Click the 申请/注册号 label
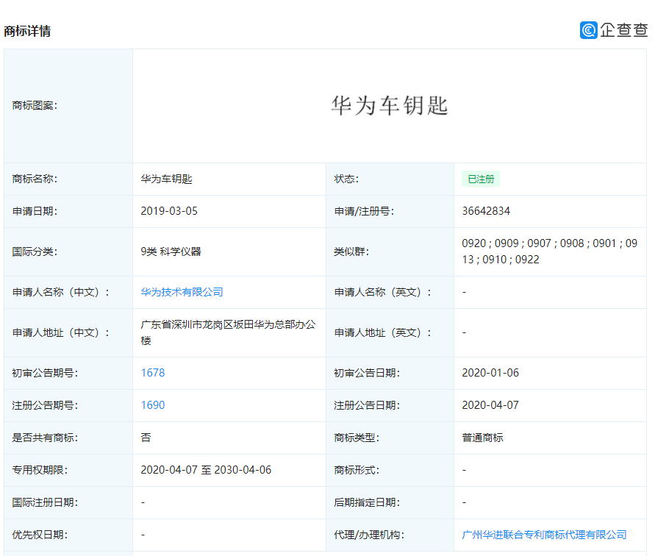This screenshot has height=556, width=655. point(364,211)
